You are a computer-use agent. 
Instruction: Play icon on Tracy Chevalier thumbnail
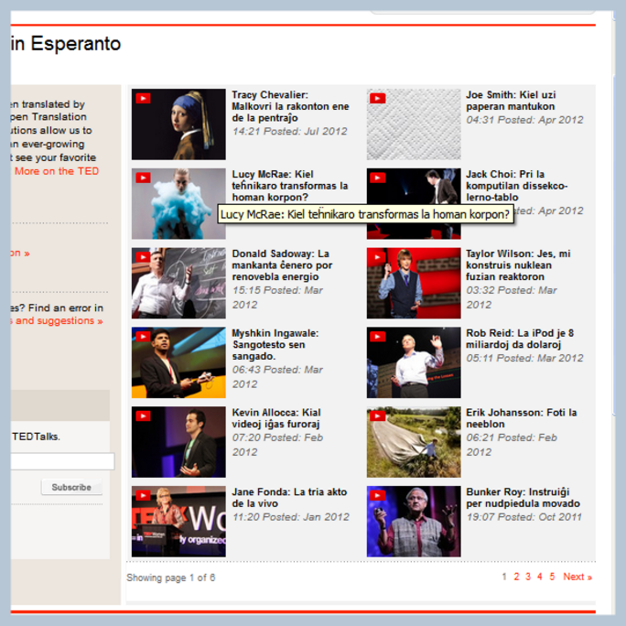[x=143, y=98]
